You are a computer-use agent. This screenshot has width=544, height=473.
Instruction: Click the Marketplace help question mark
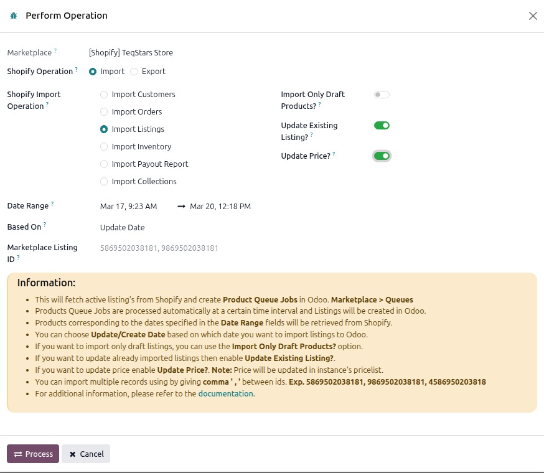[x=55, y=50]
